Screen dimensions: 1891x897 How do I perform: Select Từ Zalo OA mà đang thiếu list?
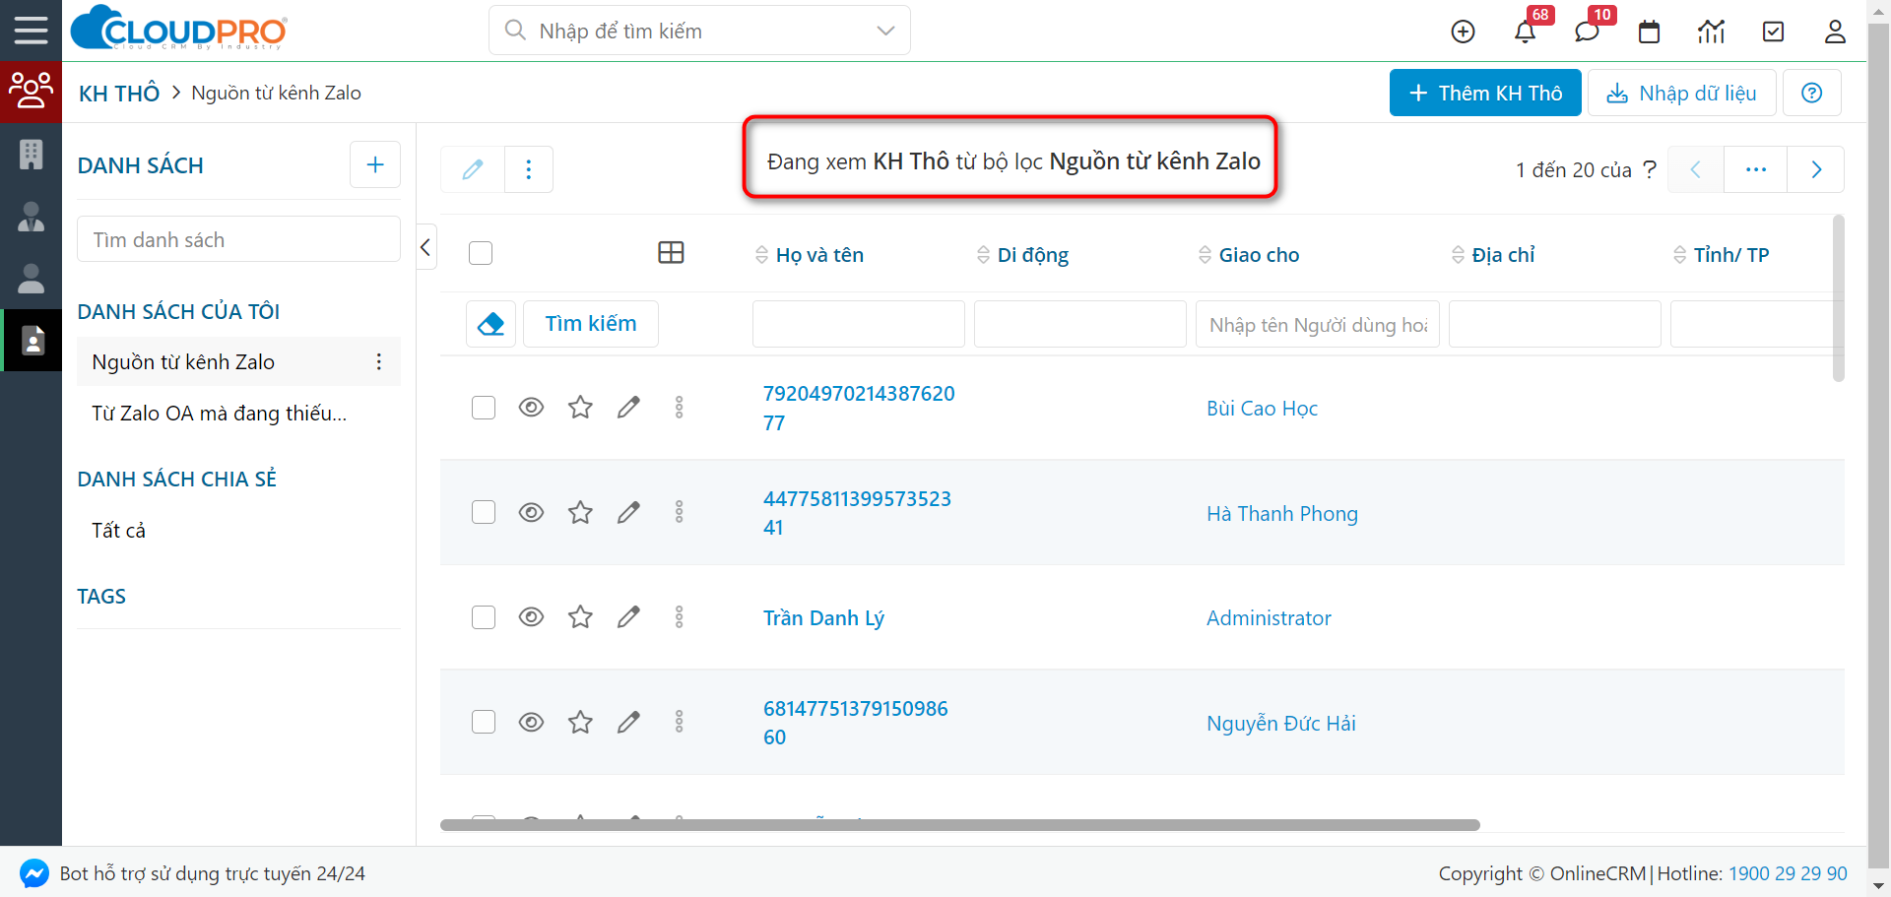[x=219, y=414]
